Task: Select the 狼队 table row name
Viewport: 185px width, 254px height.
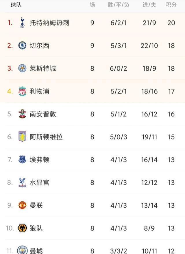Action: click(x=36, y=228)
